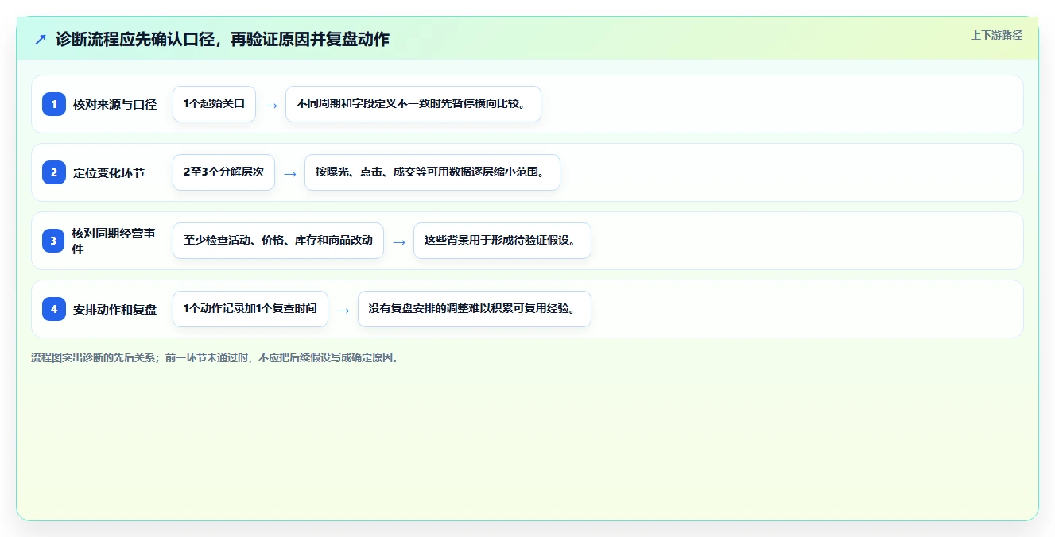This screenshot has width=1055, height=537.
Task: Click the step 1 number badge
Action: [54, 104]
